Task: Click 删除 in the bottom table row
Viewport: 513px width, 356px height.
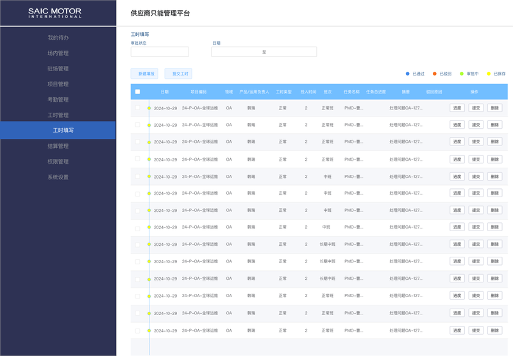Action: tap(494, 330)
